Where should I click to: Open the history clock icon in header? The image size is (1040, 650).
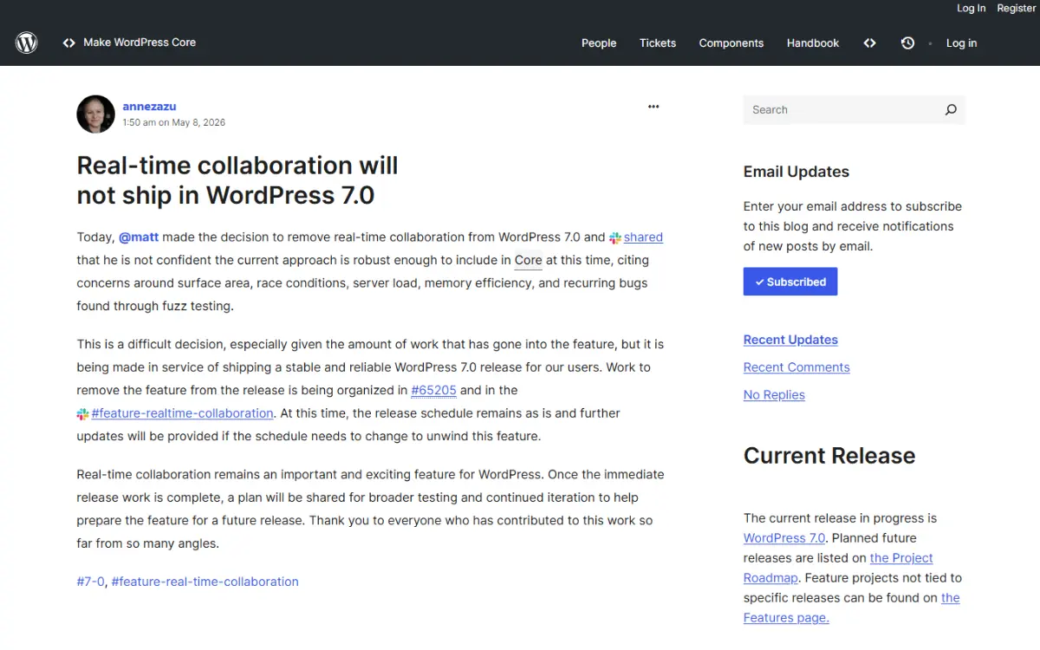[907, 42]
